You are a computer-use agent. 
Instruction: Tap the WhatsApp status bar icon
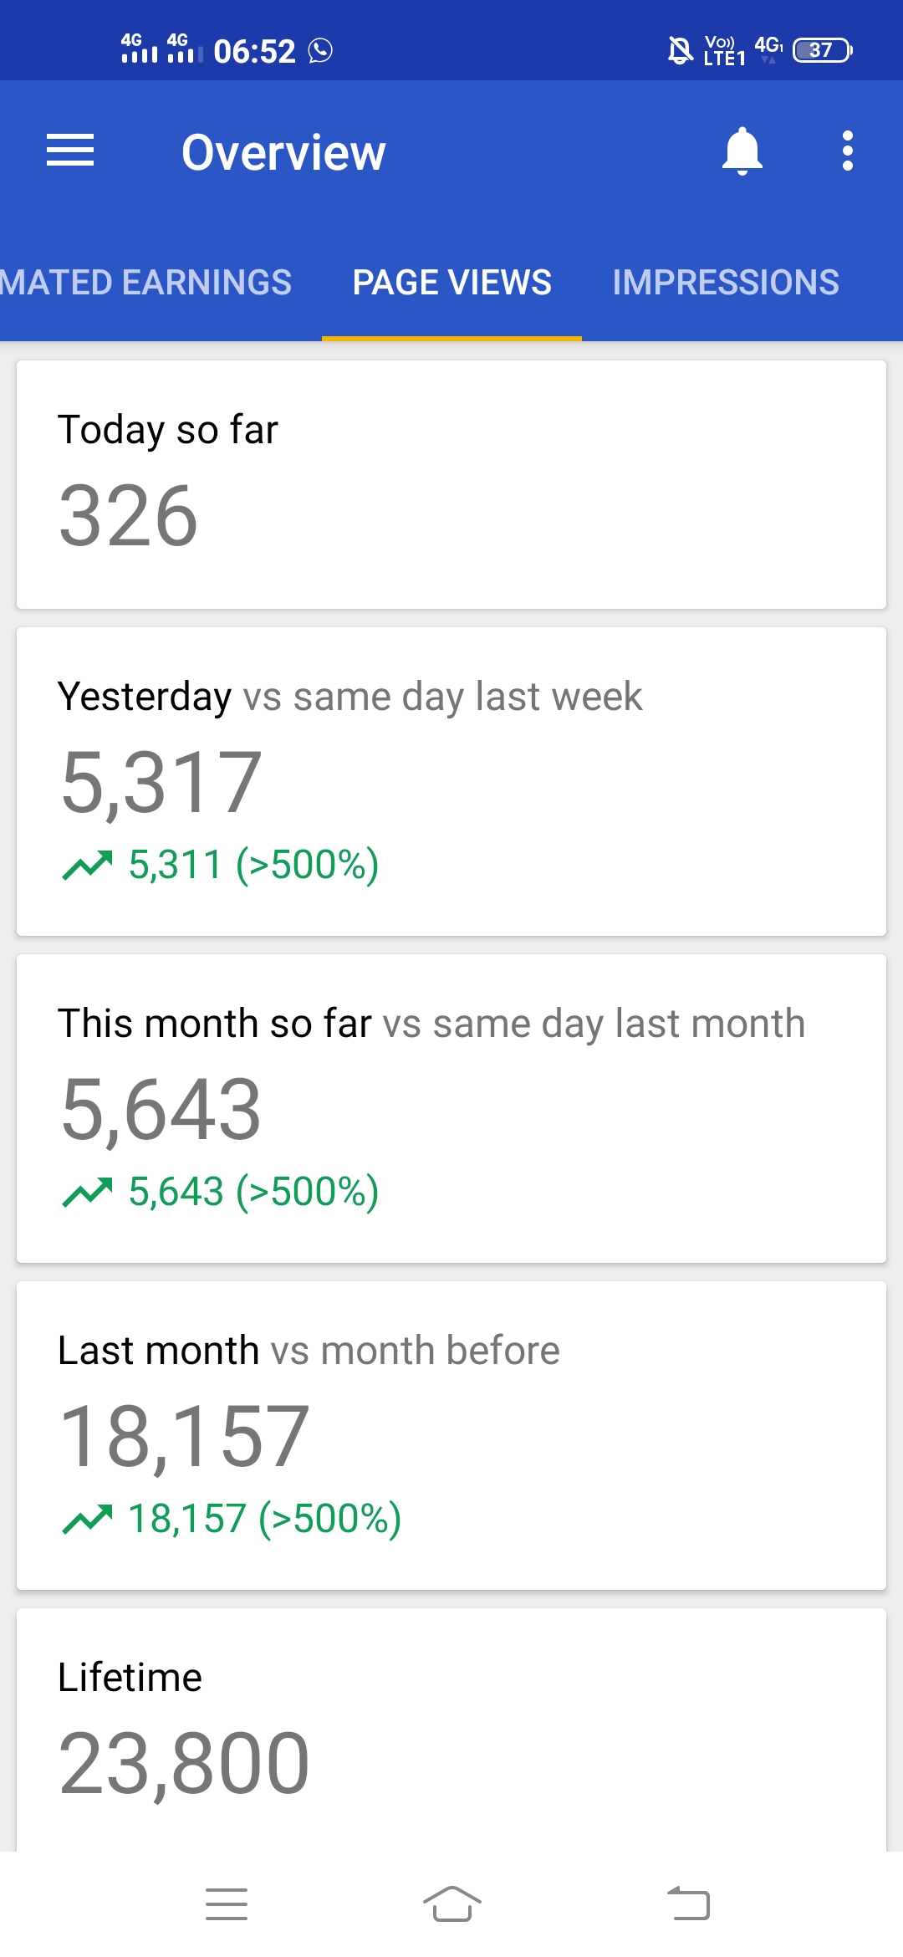[x=320, y=51]
